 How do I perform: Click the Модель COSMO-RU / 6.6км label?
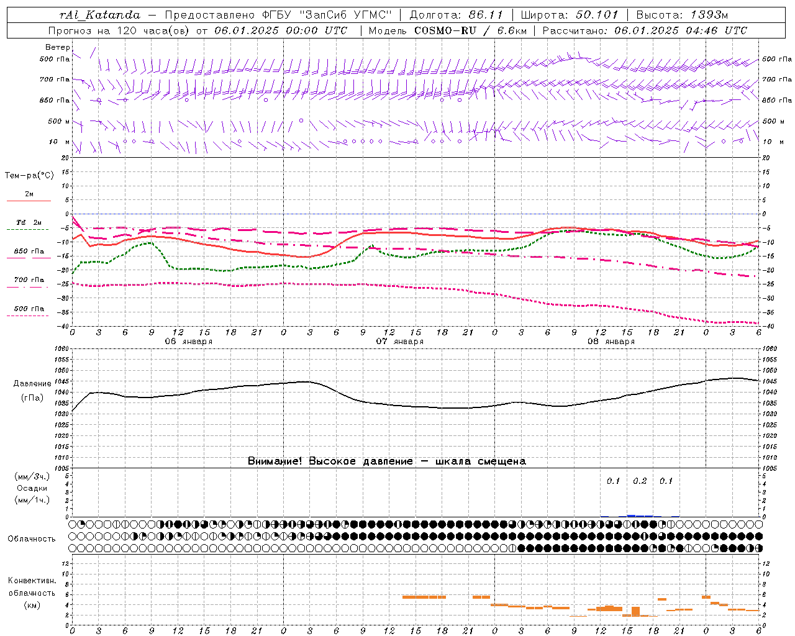[x=447, y=30]
